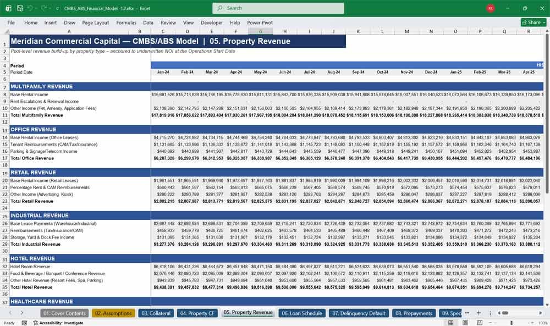
Task: Redo the last action
Action: (43, 8)
